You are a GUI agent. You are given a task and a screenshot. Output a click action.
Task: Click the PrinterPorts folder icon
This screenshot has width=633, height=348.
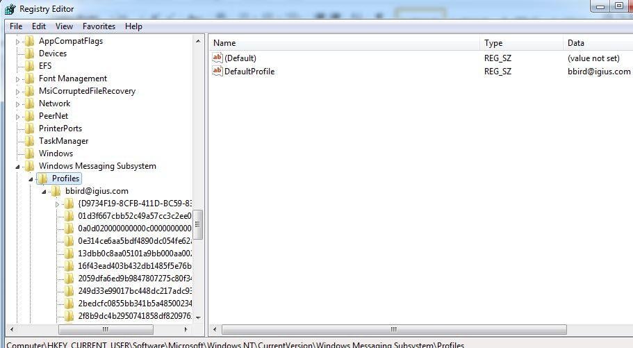[x=30, y=129]
